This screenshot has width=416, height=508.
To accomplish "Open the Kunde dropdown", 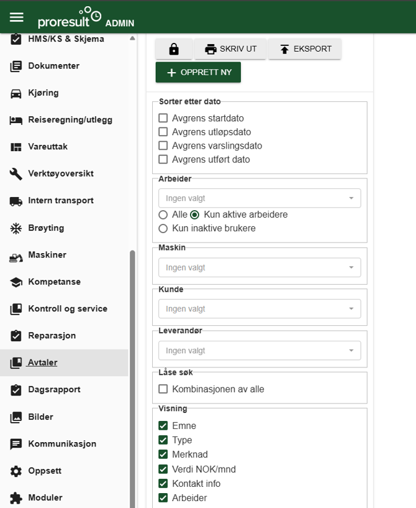I will [260, 309].
